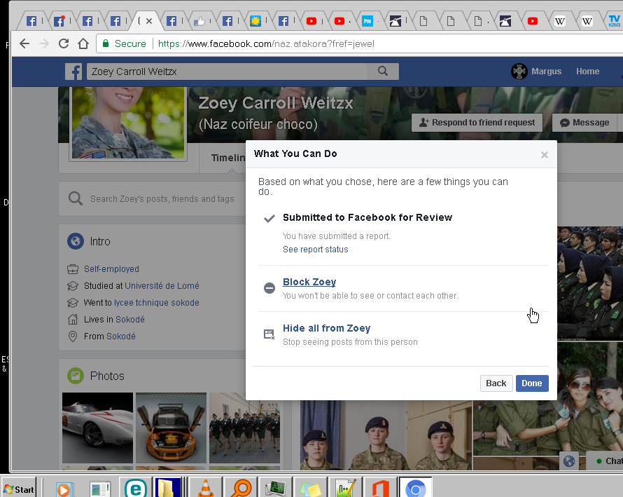Open the orange car photo thumbnail
Image resolution: width=623 pixels, height=497 pixels.
click(x=171, y=428)
